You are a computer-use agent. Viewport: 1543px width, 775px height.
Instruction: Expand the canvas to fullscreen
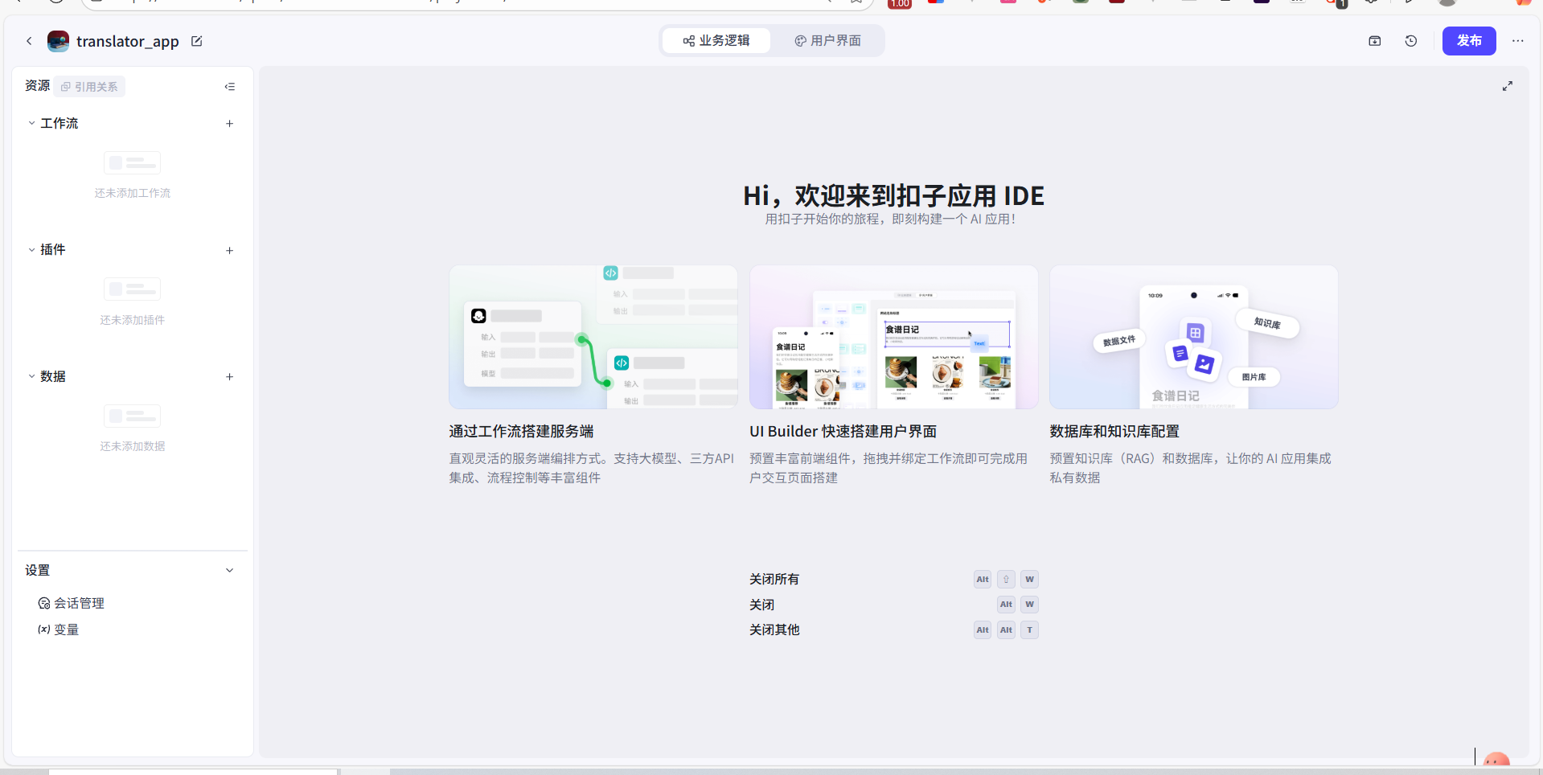tap(1508, 86)
